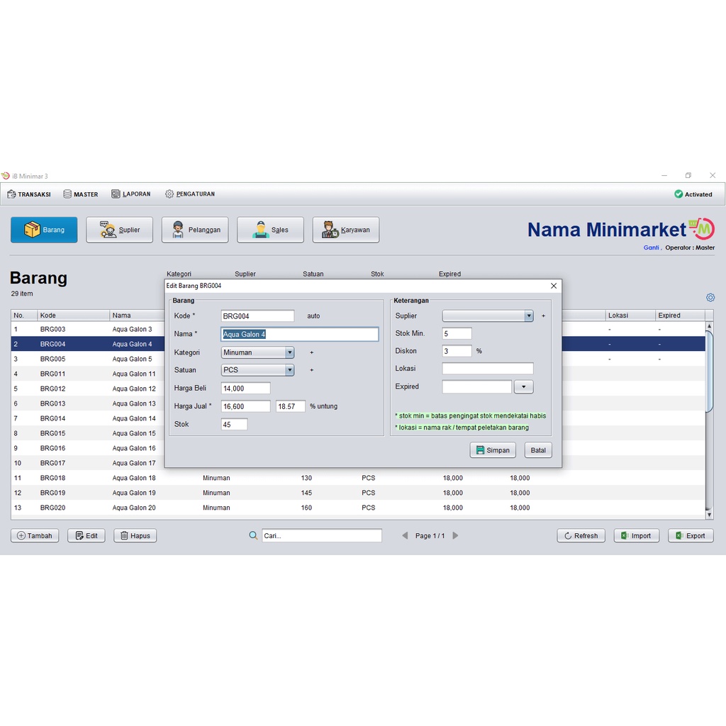Click the Simpan save button

click(493, 450)
